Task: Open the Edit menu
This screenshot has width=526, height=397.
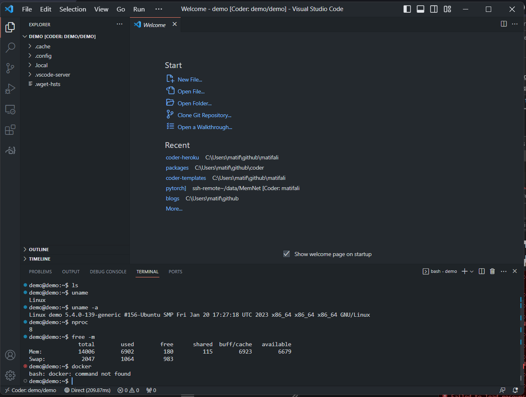Action: 46,9
